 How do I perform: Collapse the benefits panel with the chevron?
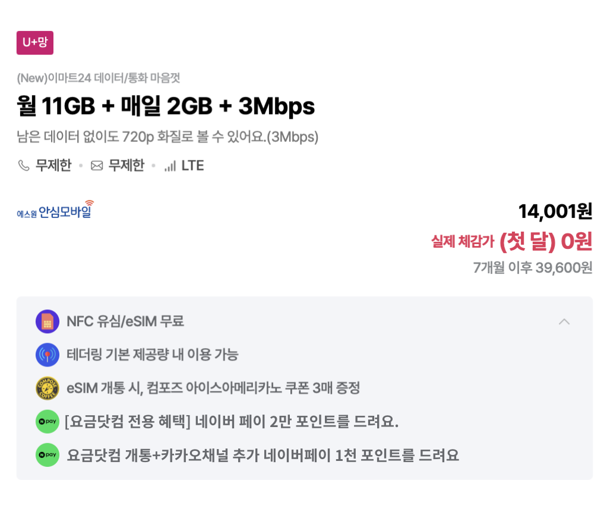(564, 321)
